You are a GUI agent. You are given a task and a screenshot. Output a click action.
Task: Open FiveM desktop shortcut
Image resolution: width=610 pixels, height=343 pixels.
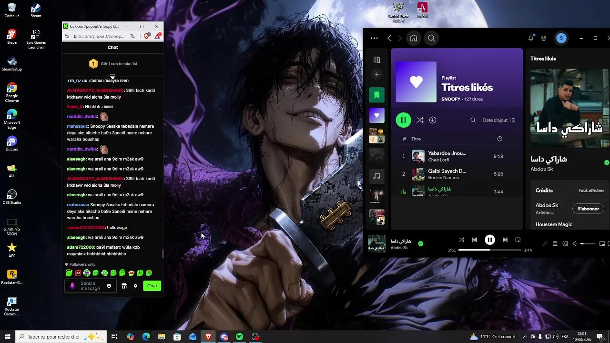[422, 10]
